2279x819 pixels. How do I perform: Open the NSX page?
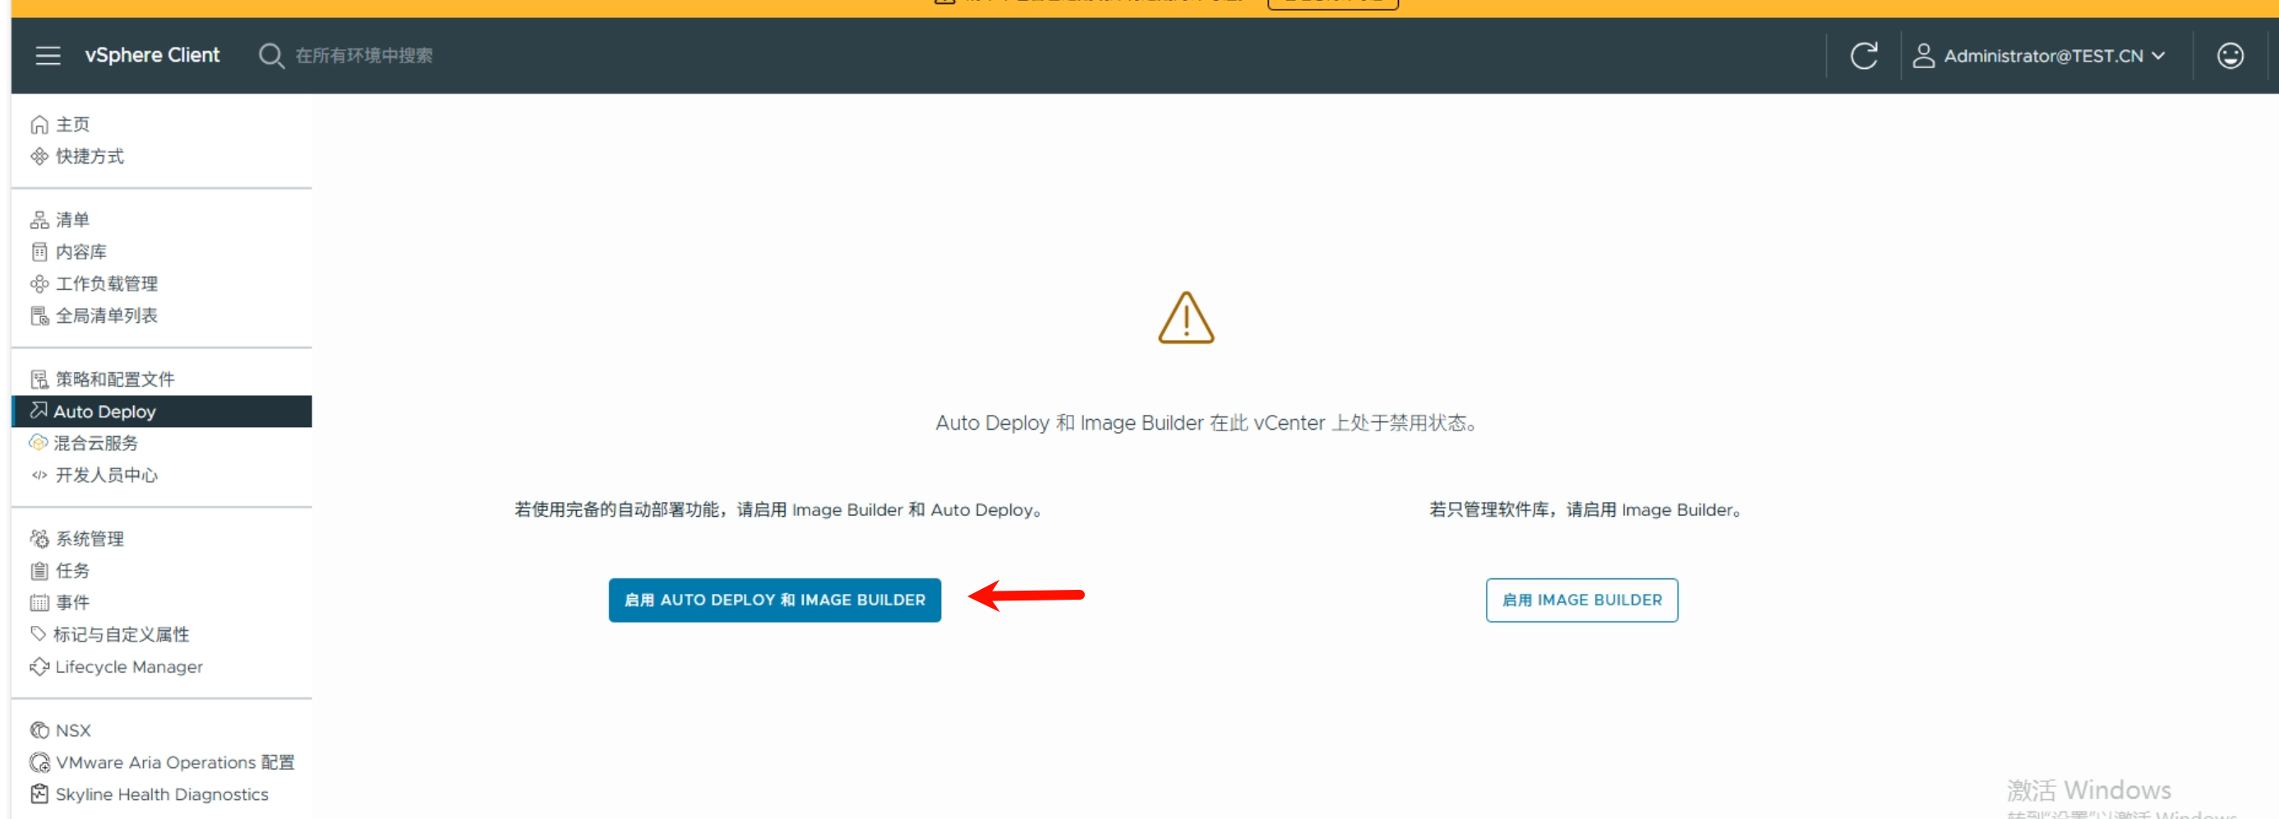point(73,730)
